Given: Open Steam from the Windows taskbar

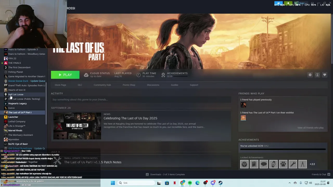Looking at the screenshot, I should [x=220, y=183].
